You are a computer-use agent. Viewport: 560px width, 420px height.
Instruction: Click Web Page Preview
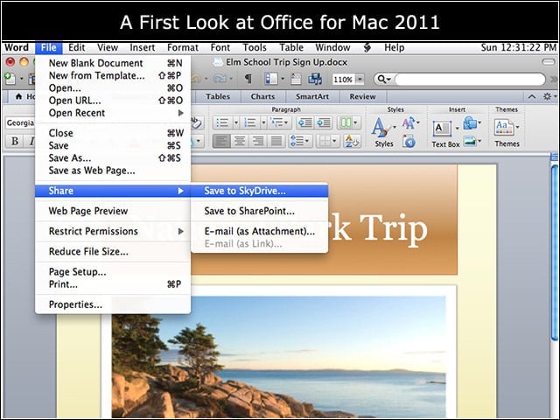(113, 211)
